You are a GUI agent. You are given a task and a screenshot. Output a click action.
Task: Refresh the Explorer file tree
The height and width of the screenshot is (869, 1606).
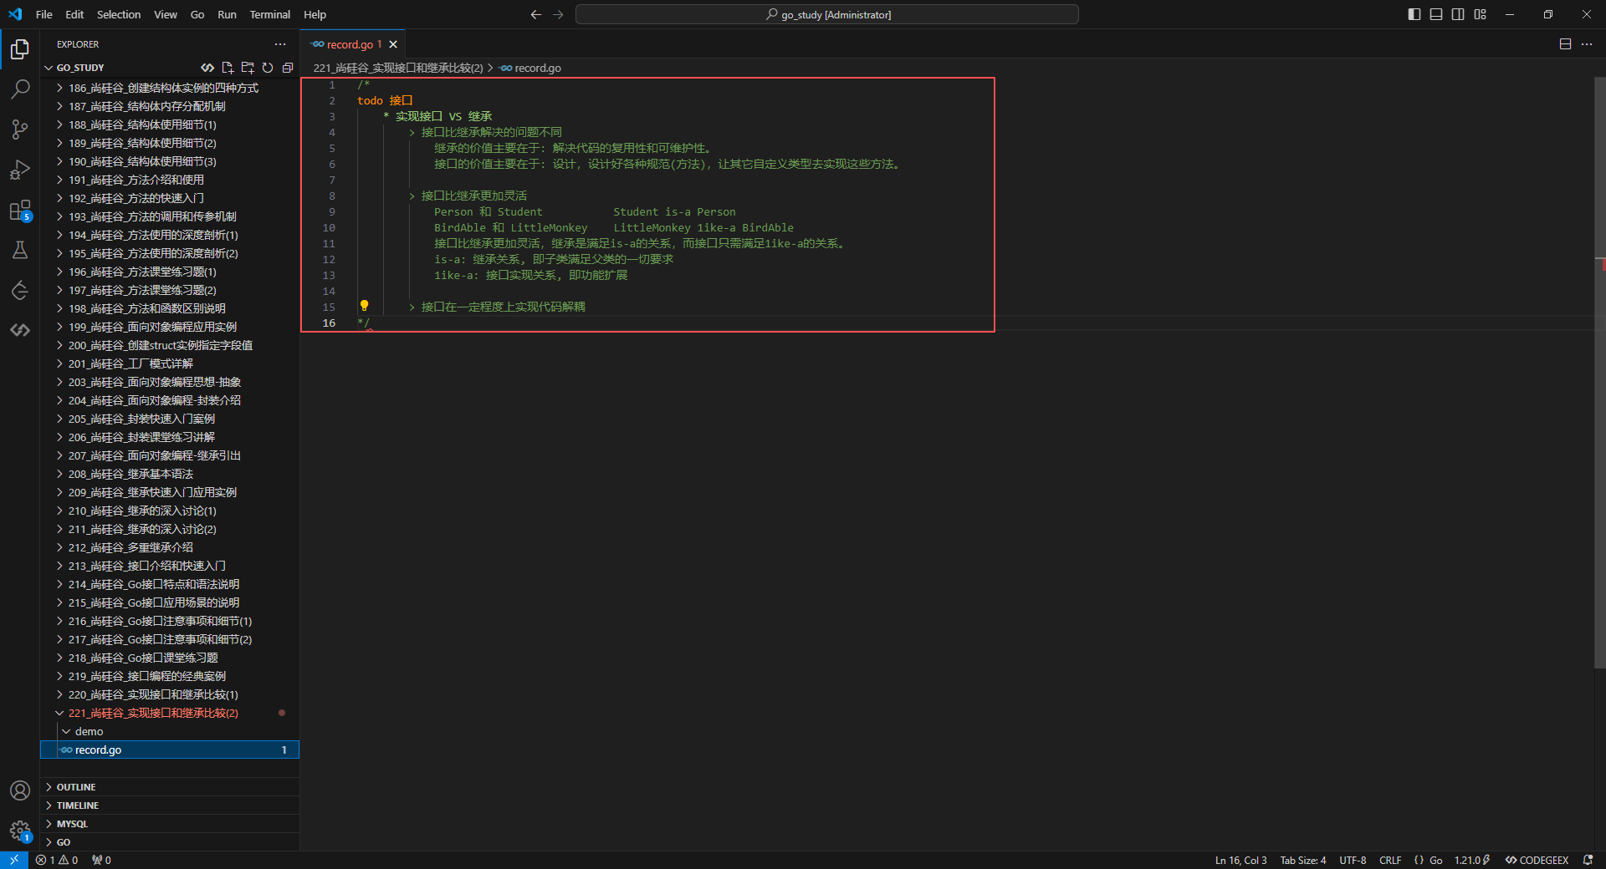click(268, 68)
